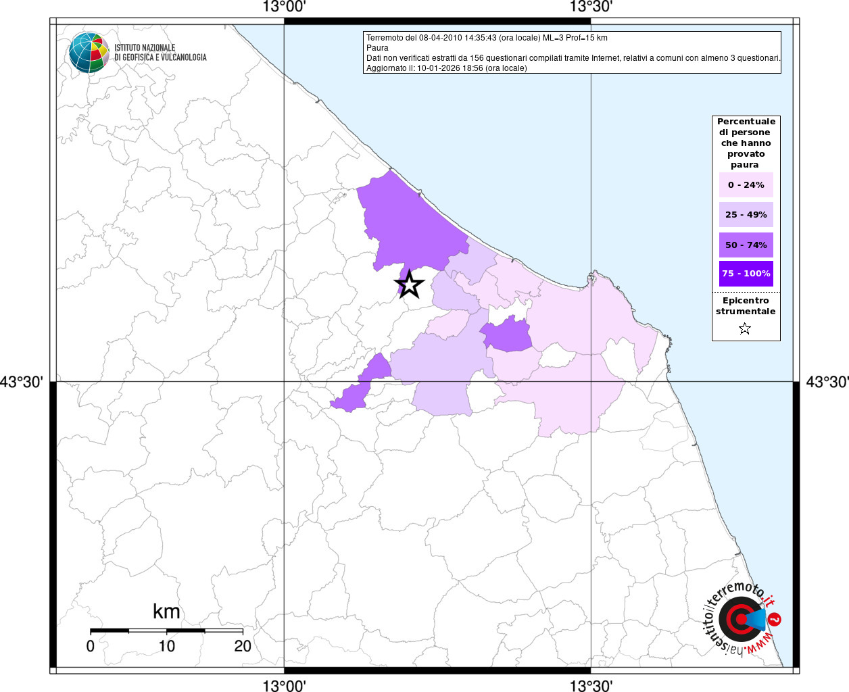Click the right 43°30' latitude label
This screenshot has width=849, height=692.
[826, 382]
